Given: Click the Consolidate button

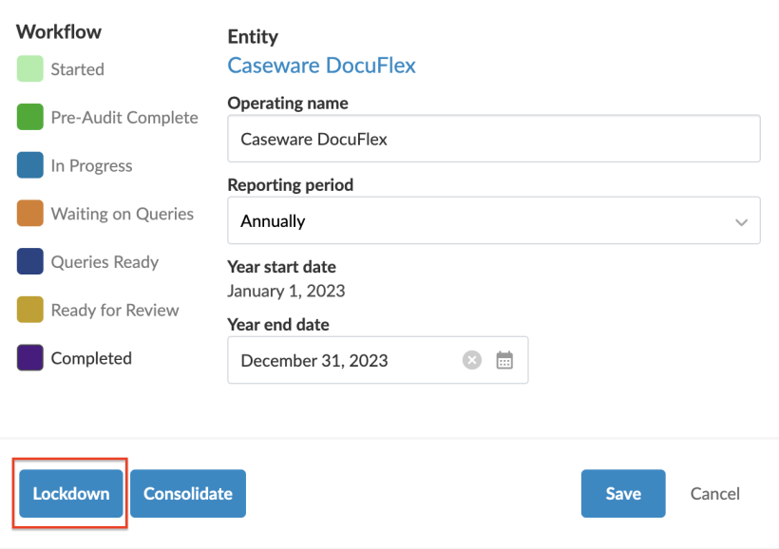Looking at the screenshot, I should (x=188, y=494).
